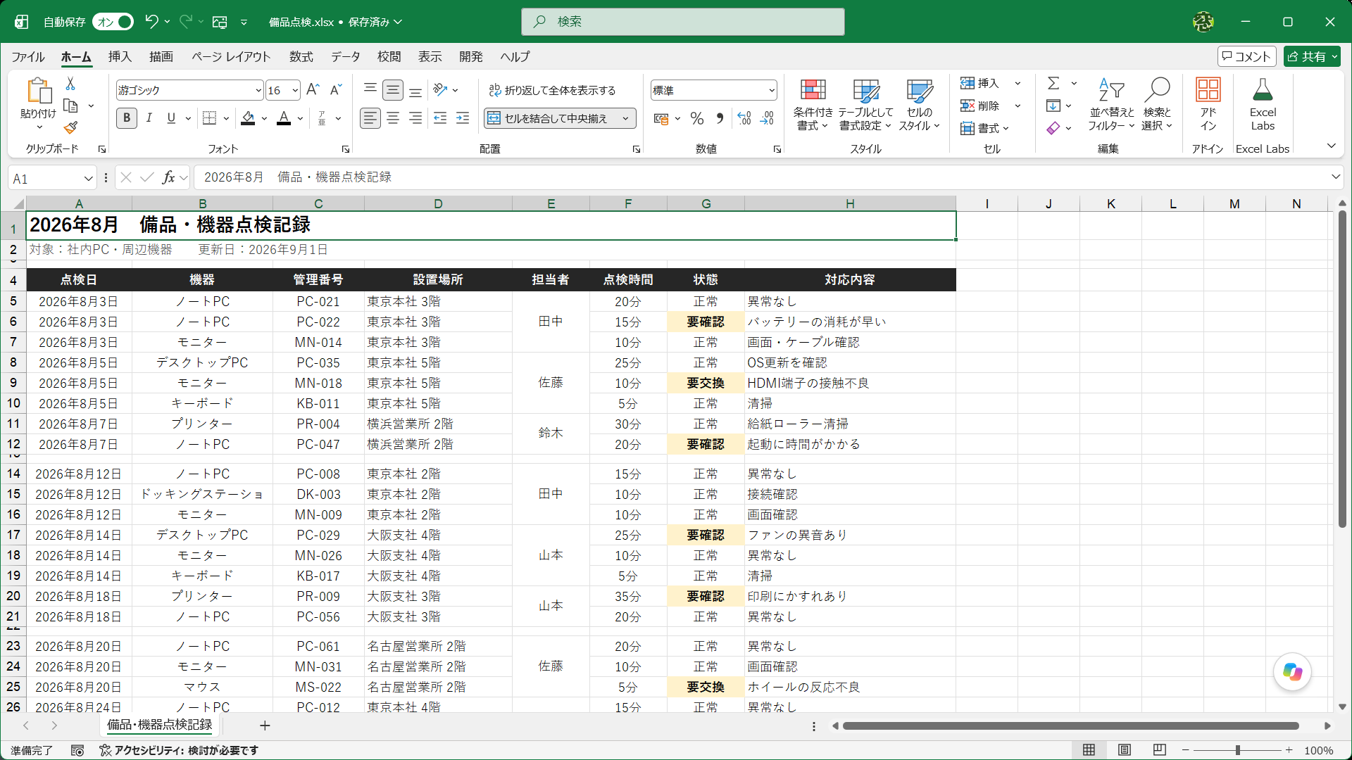This screenshot has height=760, width=1352.
Task: Click the decrease indent icon
Action: point(440,118)
